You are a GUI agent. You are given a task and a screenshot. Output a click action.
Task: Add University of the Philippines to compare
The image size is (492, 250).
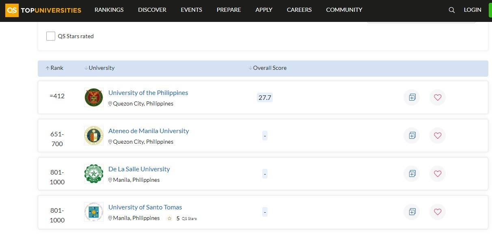point(412,97)
